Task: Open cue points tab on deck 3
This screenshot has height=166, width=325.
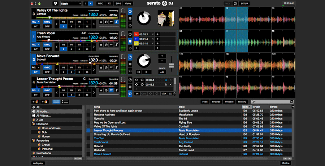Action: click(130, 19)
